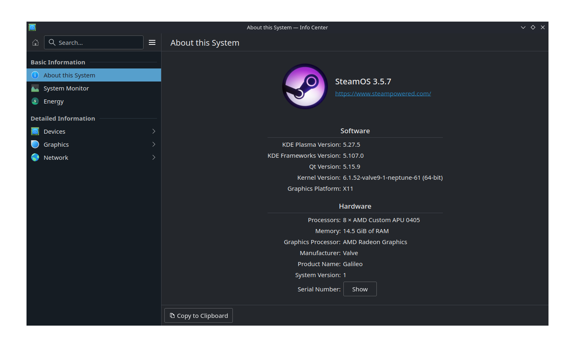
Task: Go to the home page icon
Action: click(35, 42)
